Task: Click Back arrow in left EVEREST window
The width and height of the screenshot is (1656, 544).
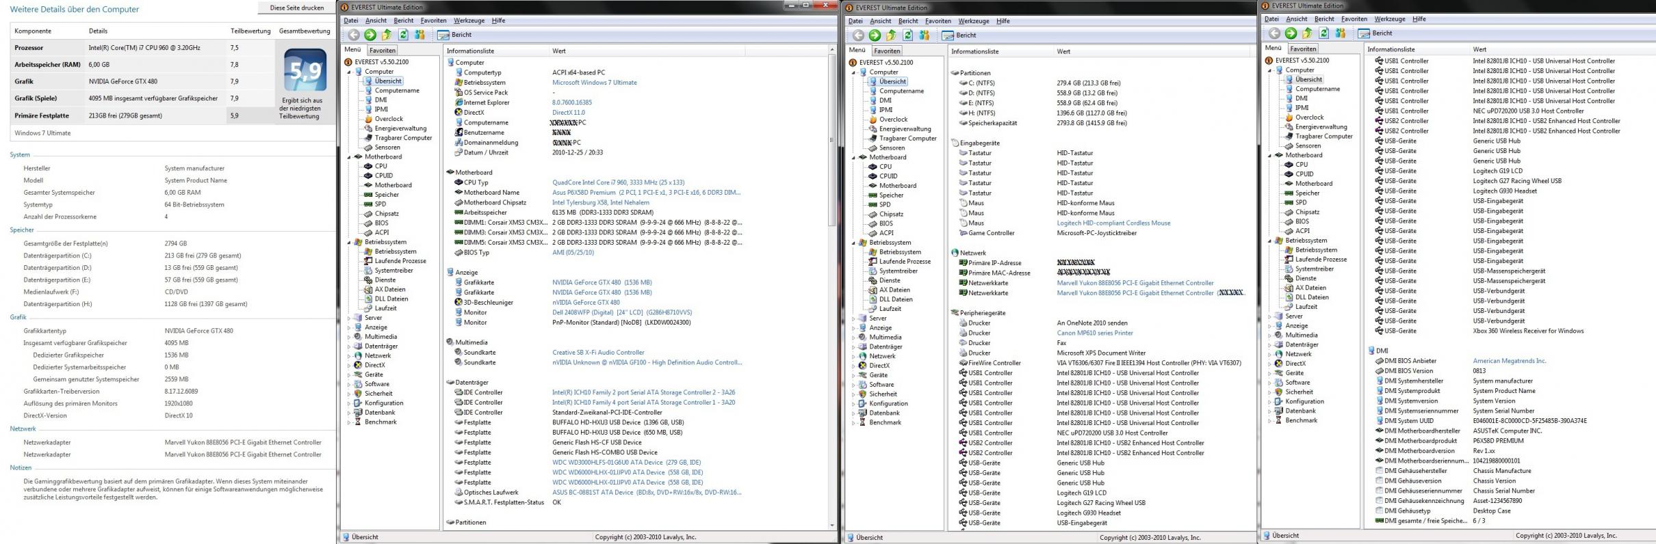Action: (x=353, y=35)
